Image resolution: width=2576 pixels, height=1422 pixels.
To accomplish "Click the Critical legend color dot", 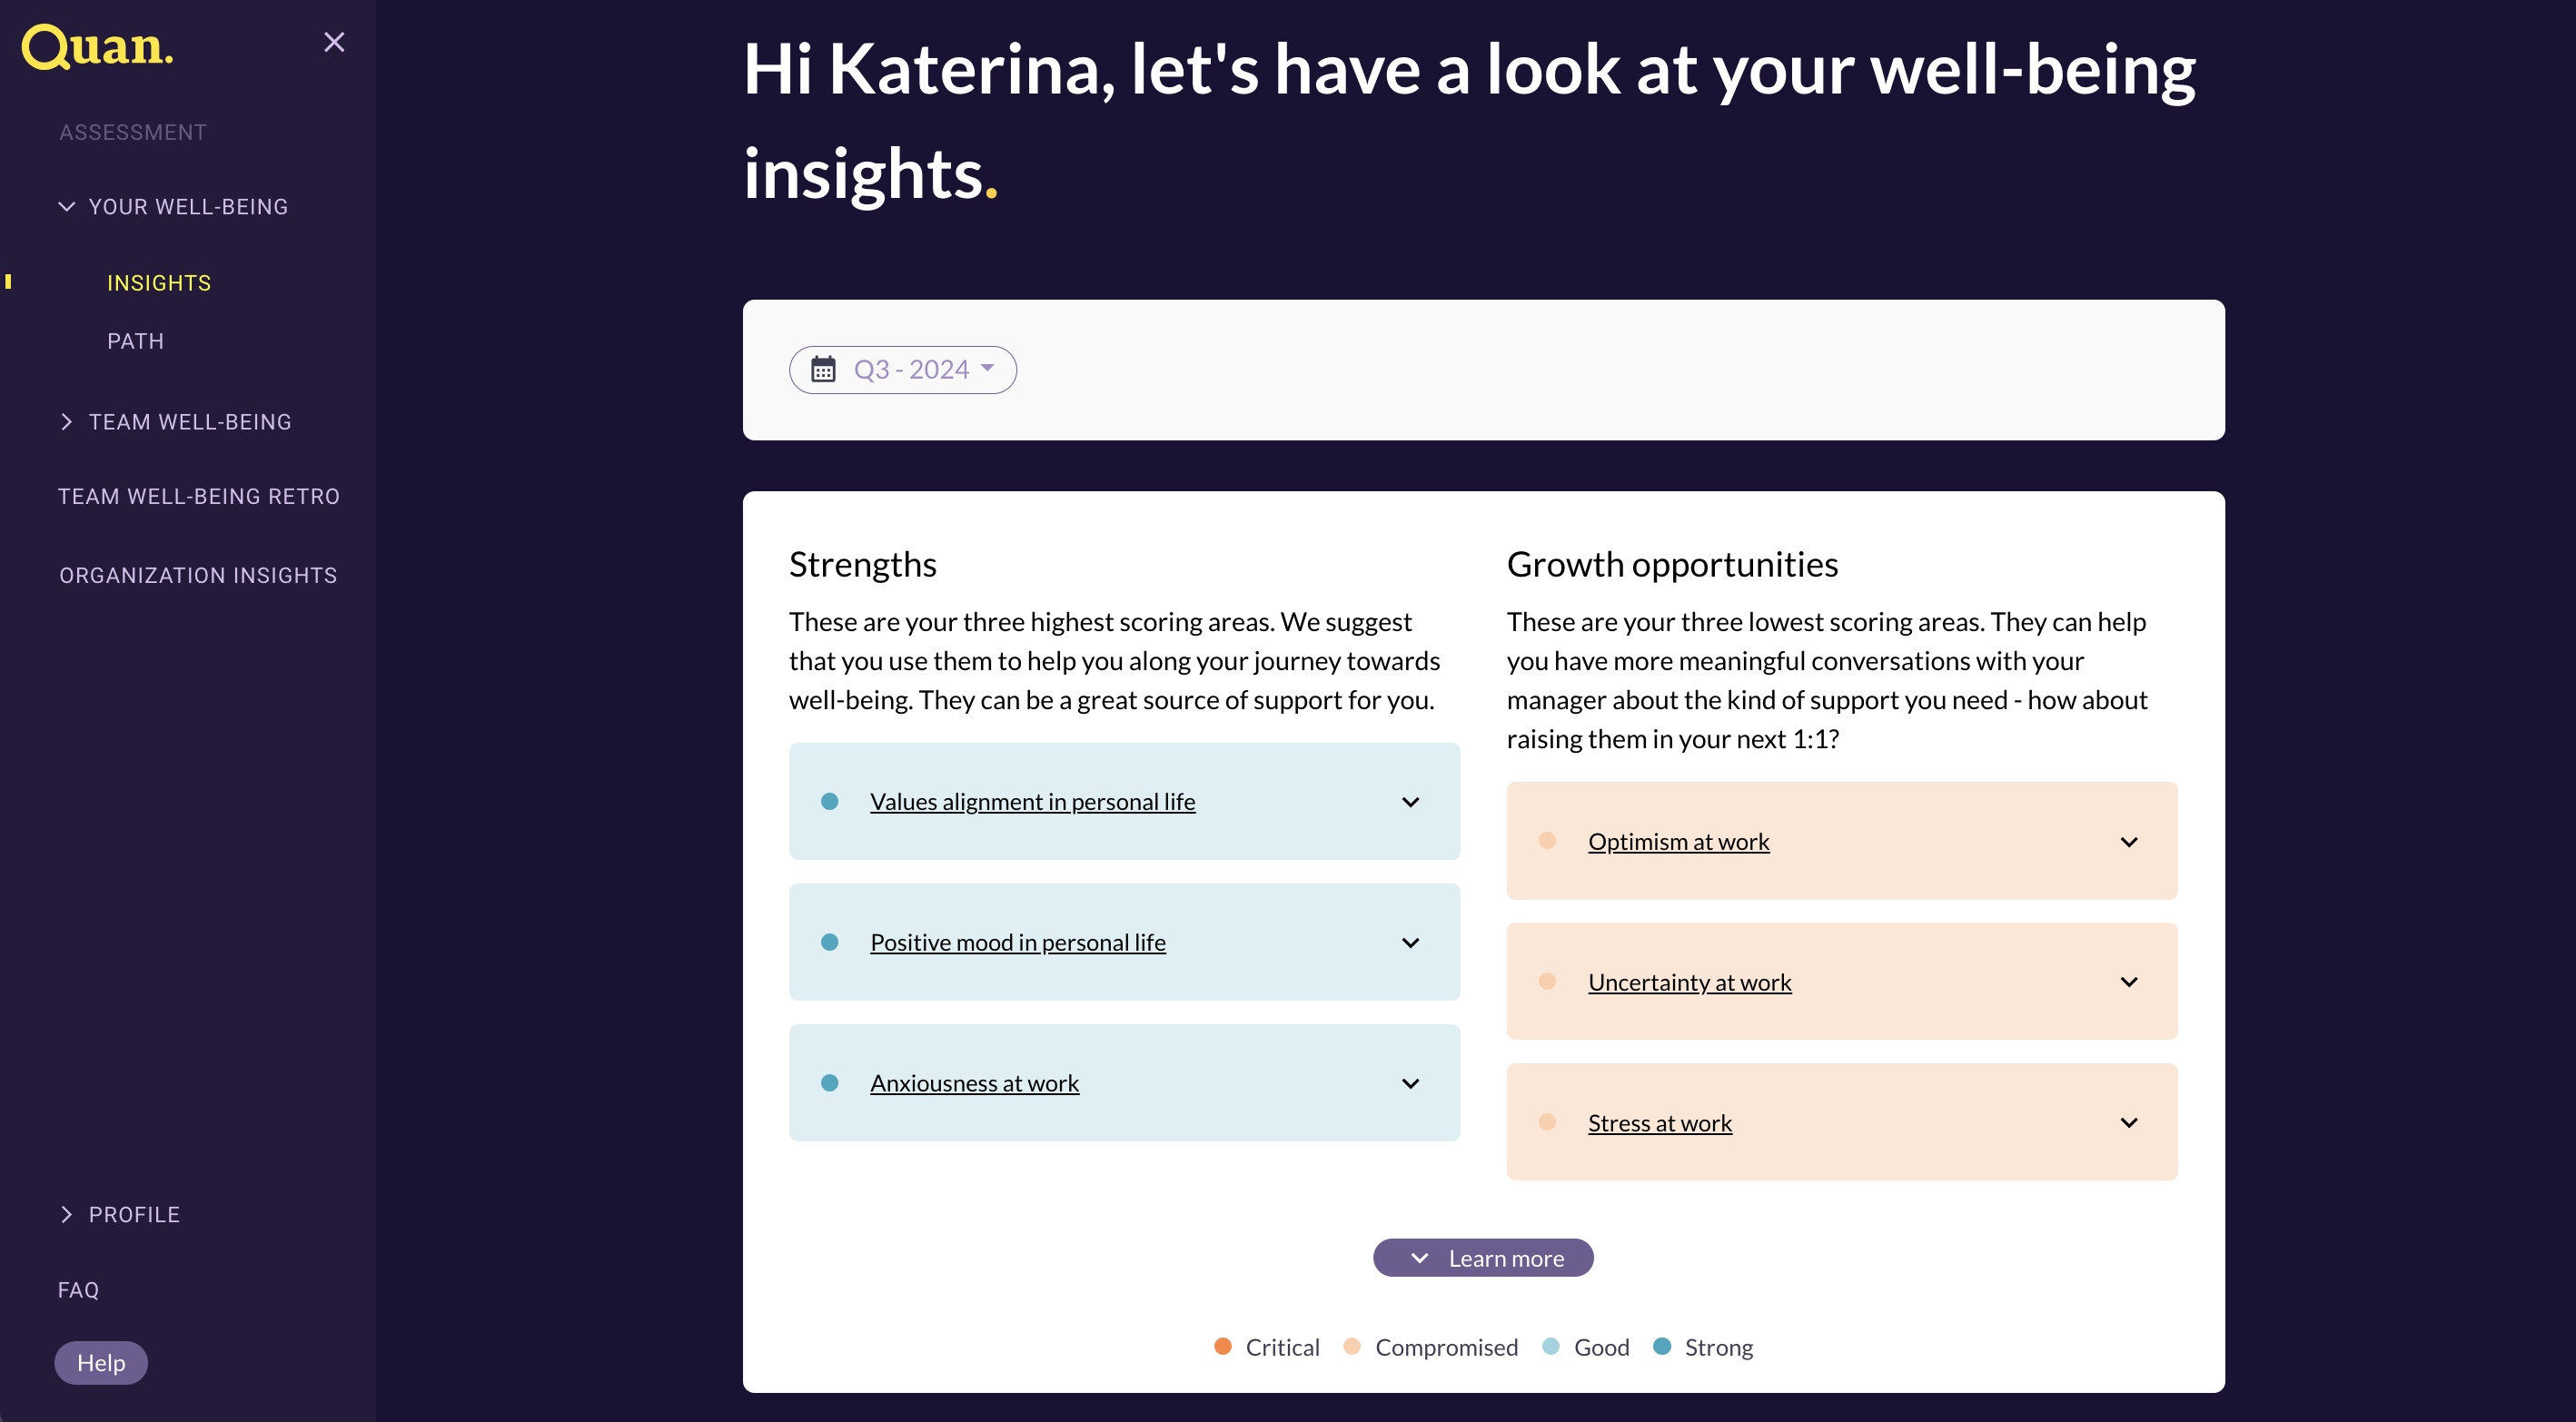I will 1222,1347.
